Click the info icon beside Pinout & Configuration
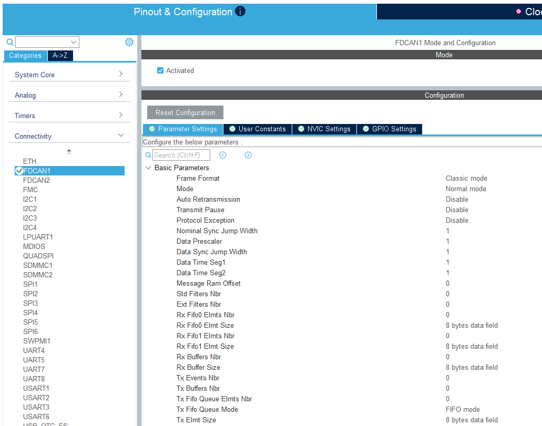This screenshot has width=542, height=426. 240,12
